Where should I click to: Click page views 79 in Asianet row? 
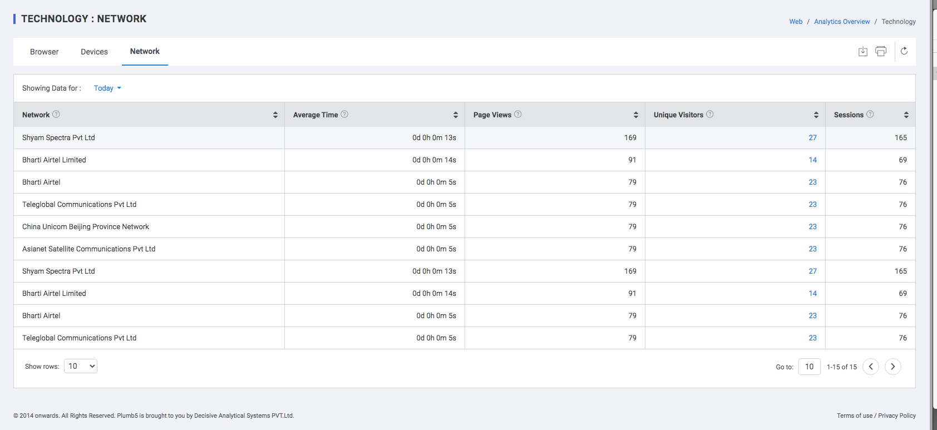(x=633, y=249)
